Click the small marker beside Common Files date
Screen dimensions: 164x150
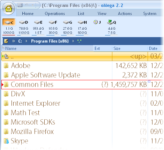click(x=149, y=81)
